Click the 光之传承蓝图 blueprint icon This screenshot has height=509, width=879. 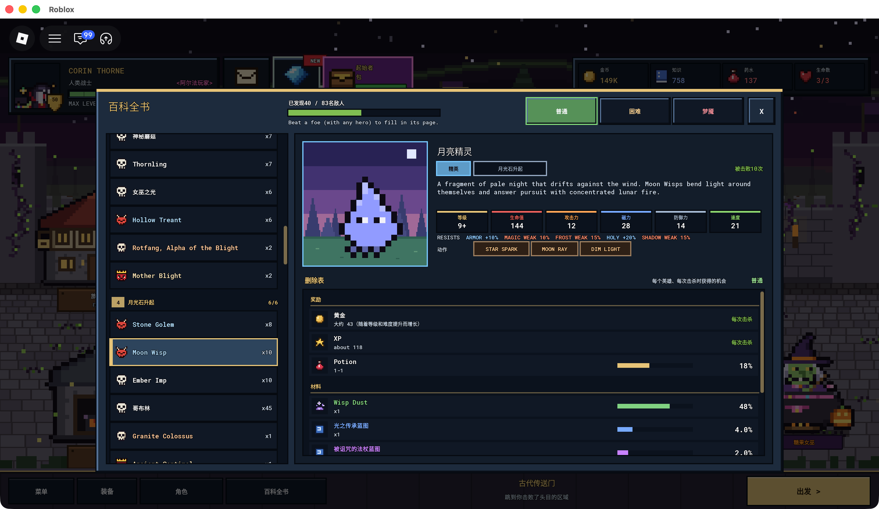[319, 429]
